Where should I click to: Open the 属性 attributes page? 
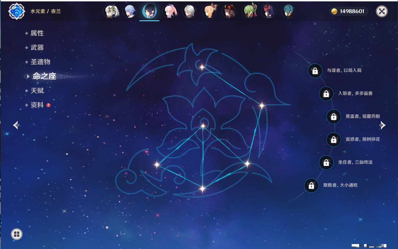coord(37,33)
